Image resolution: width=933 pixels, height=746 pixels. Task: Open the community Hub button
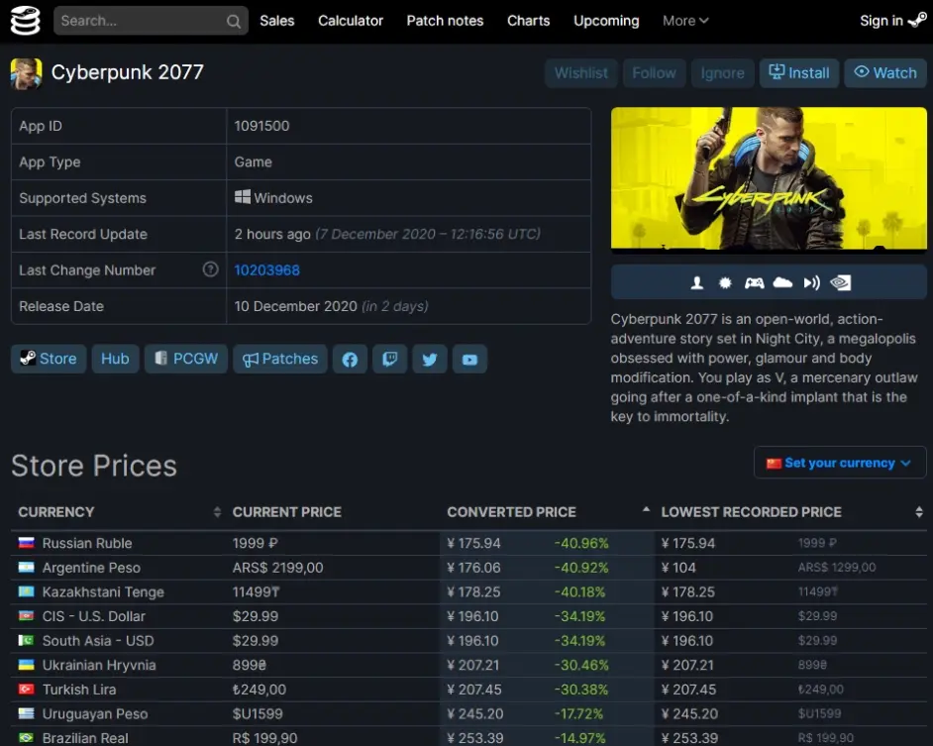(115, 359)
